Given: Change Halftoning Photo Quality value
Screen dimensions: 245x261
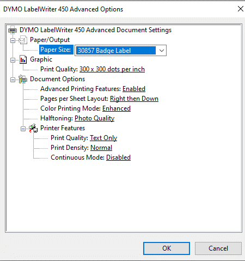Looking at the screenshot, I should click(95, 118).
